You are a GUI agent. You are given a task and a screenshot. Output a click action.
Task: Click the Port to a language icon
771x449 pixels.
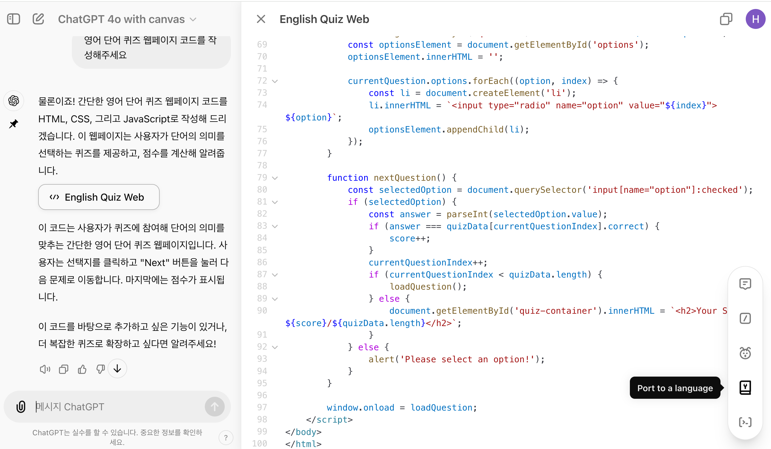tap(745, 387)
